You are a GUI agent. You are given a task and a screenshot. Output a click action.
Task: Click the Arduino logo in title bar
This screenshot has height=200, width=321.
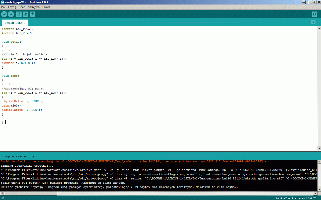(2, 2)
